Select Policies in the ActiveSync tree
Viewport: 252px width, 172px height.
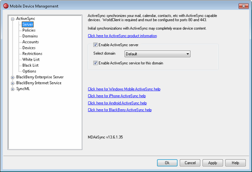[x=29, y=30]
